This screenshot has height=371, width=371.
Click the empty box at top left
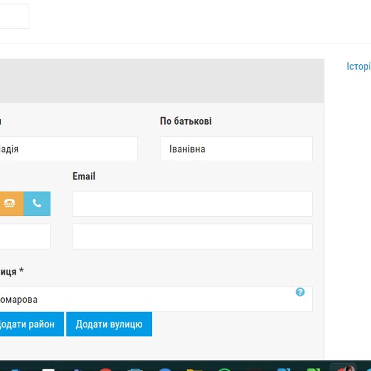(14, 16)
